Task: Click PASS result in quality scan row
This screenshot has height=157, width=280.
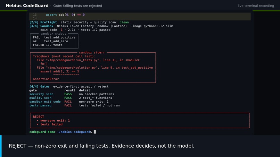Action: pyautogui.click(x=68, y=98)
